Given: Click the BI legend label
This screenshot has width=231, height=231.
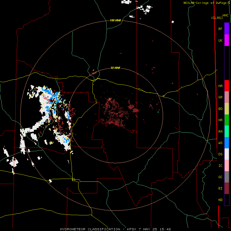Looking at the screenshot, I should (x=220, y=188).
